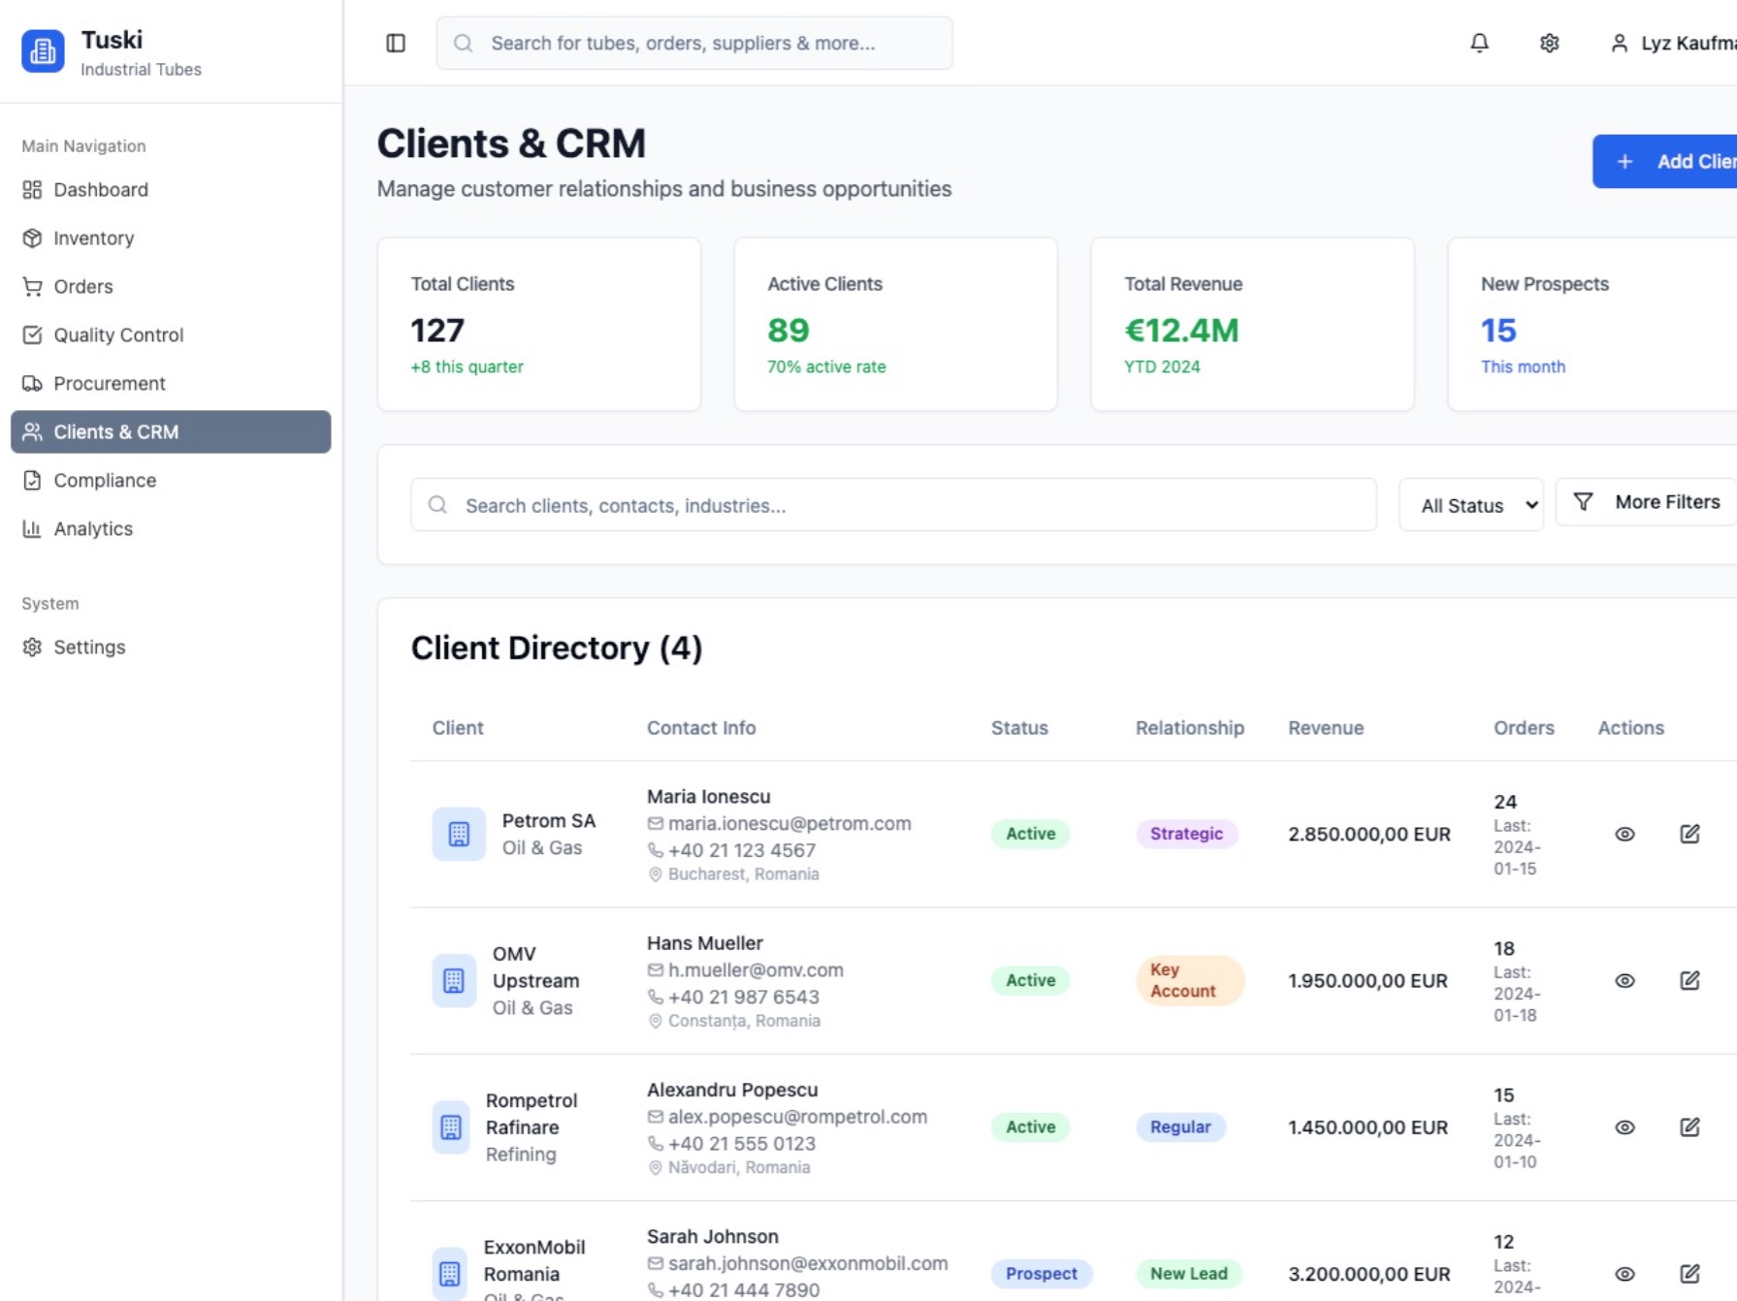Open Quality Control page
The height and width of the screenshot is (1301, 1737).
[x=171, y=335]
